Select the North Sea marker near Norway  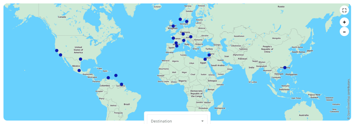tap(180, 19)
